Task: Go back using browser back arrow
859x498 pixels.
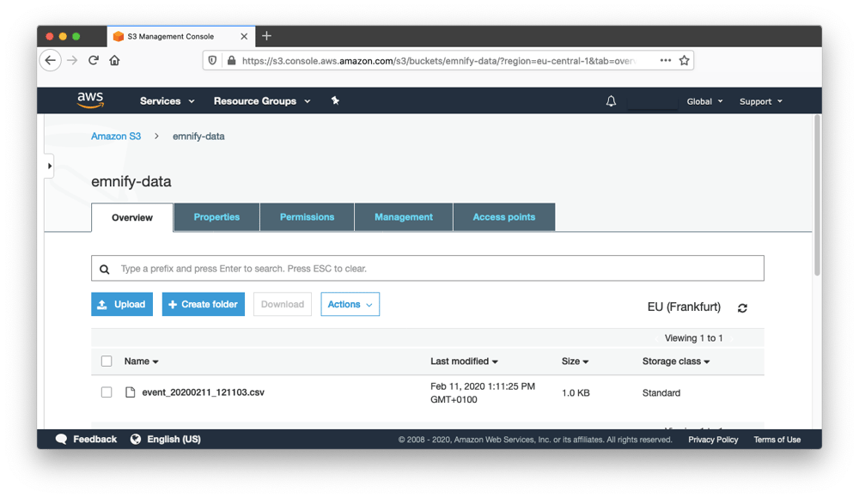Action: coord(51,60)
